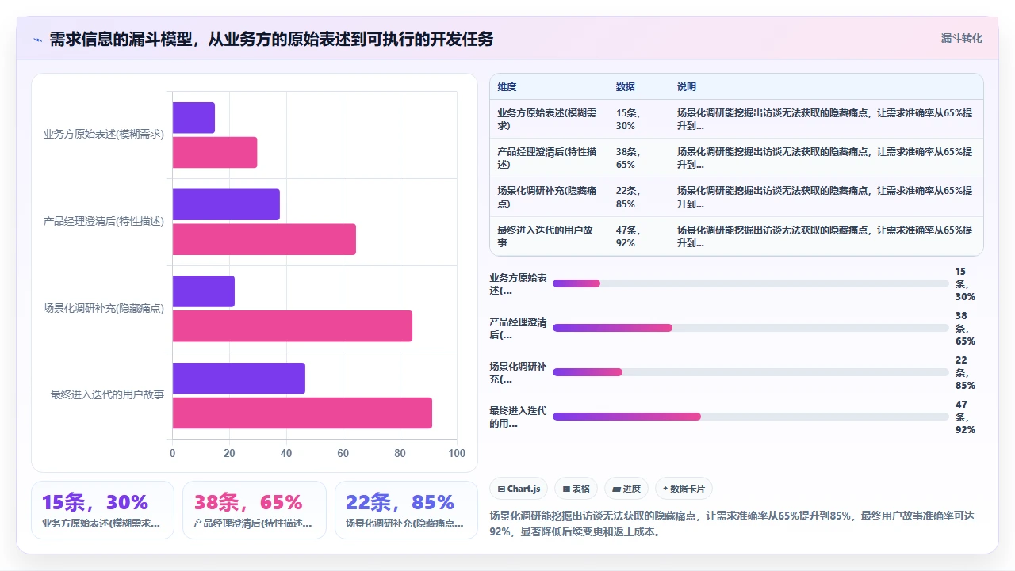
Task: Click the chart axis label 产品经理澄清后(特性描述)
Action: [104, 222]
